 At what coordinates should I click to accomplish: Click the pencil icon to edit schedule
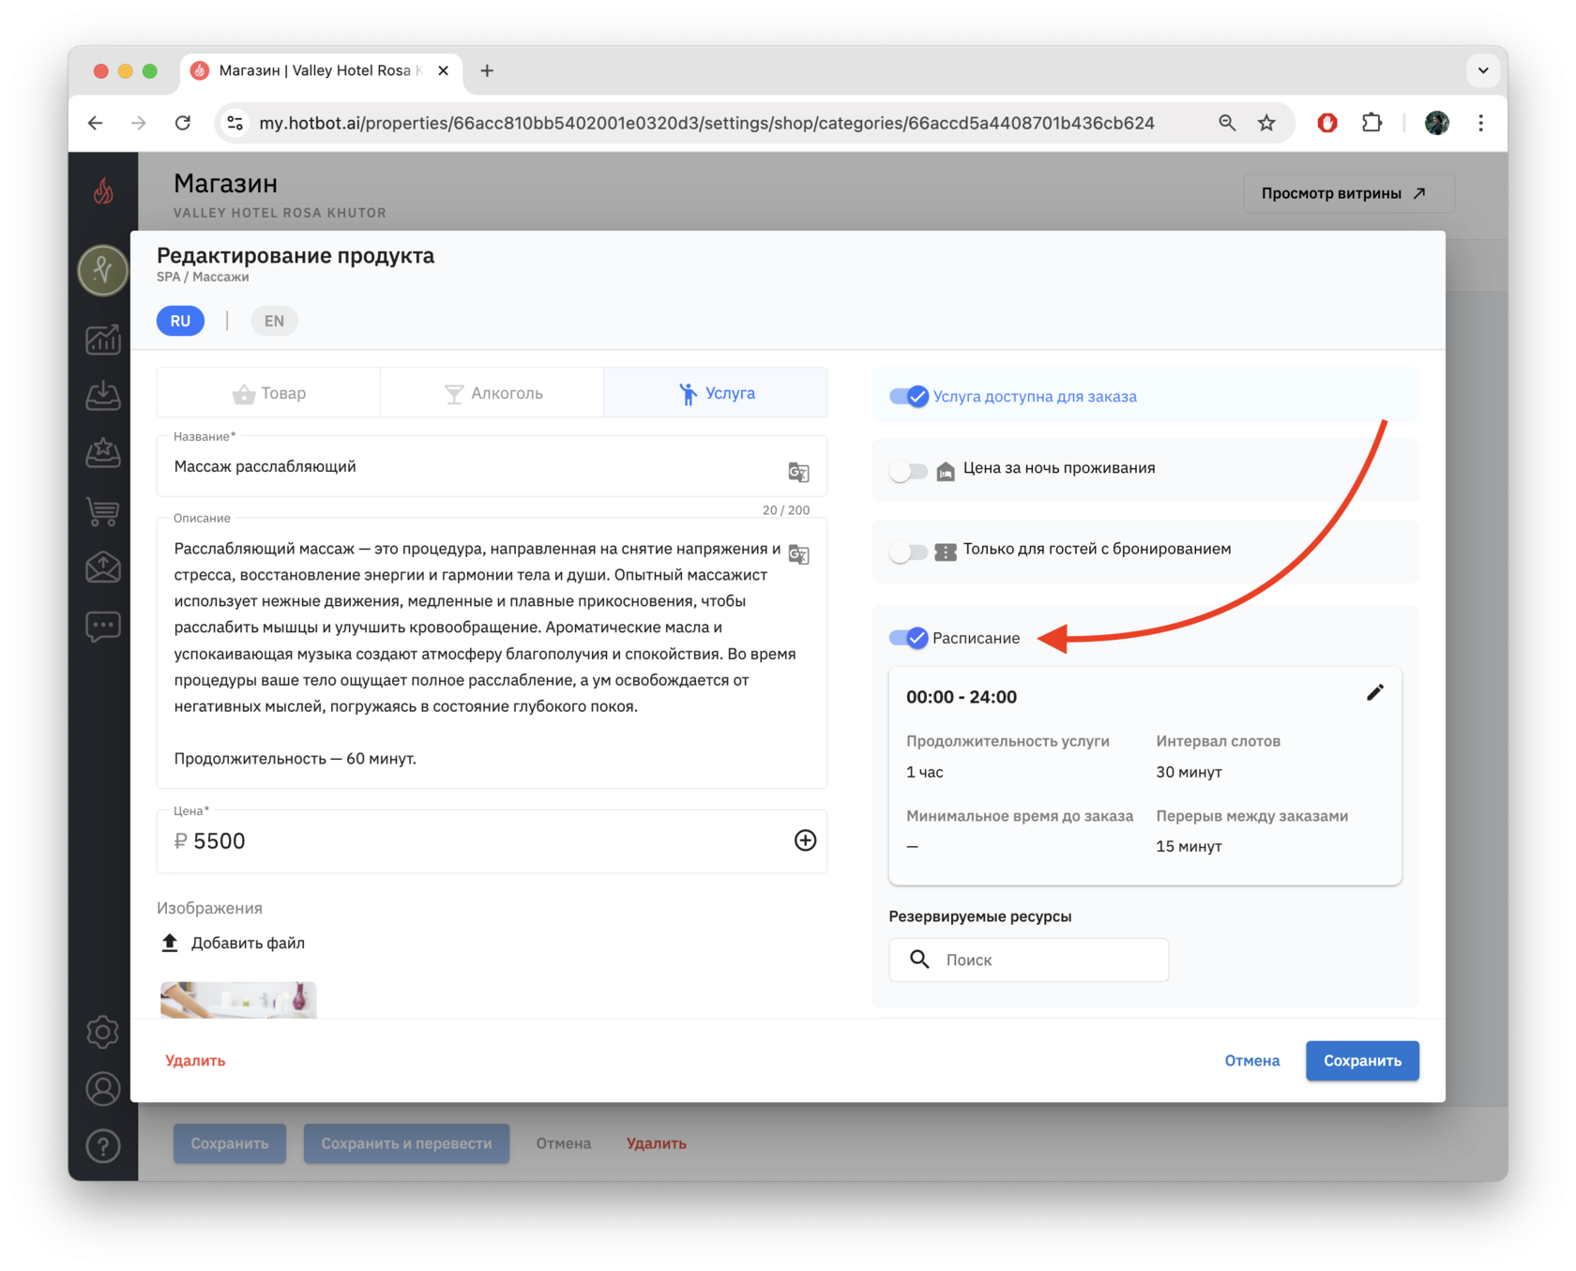(1374, 693)
